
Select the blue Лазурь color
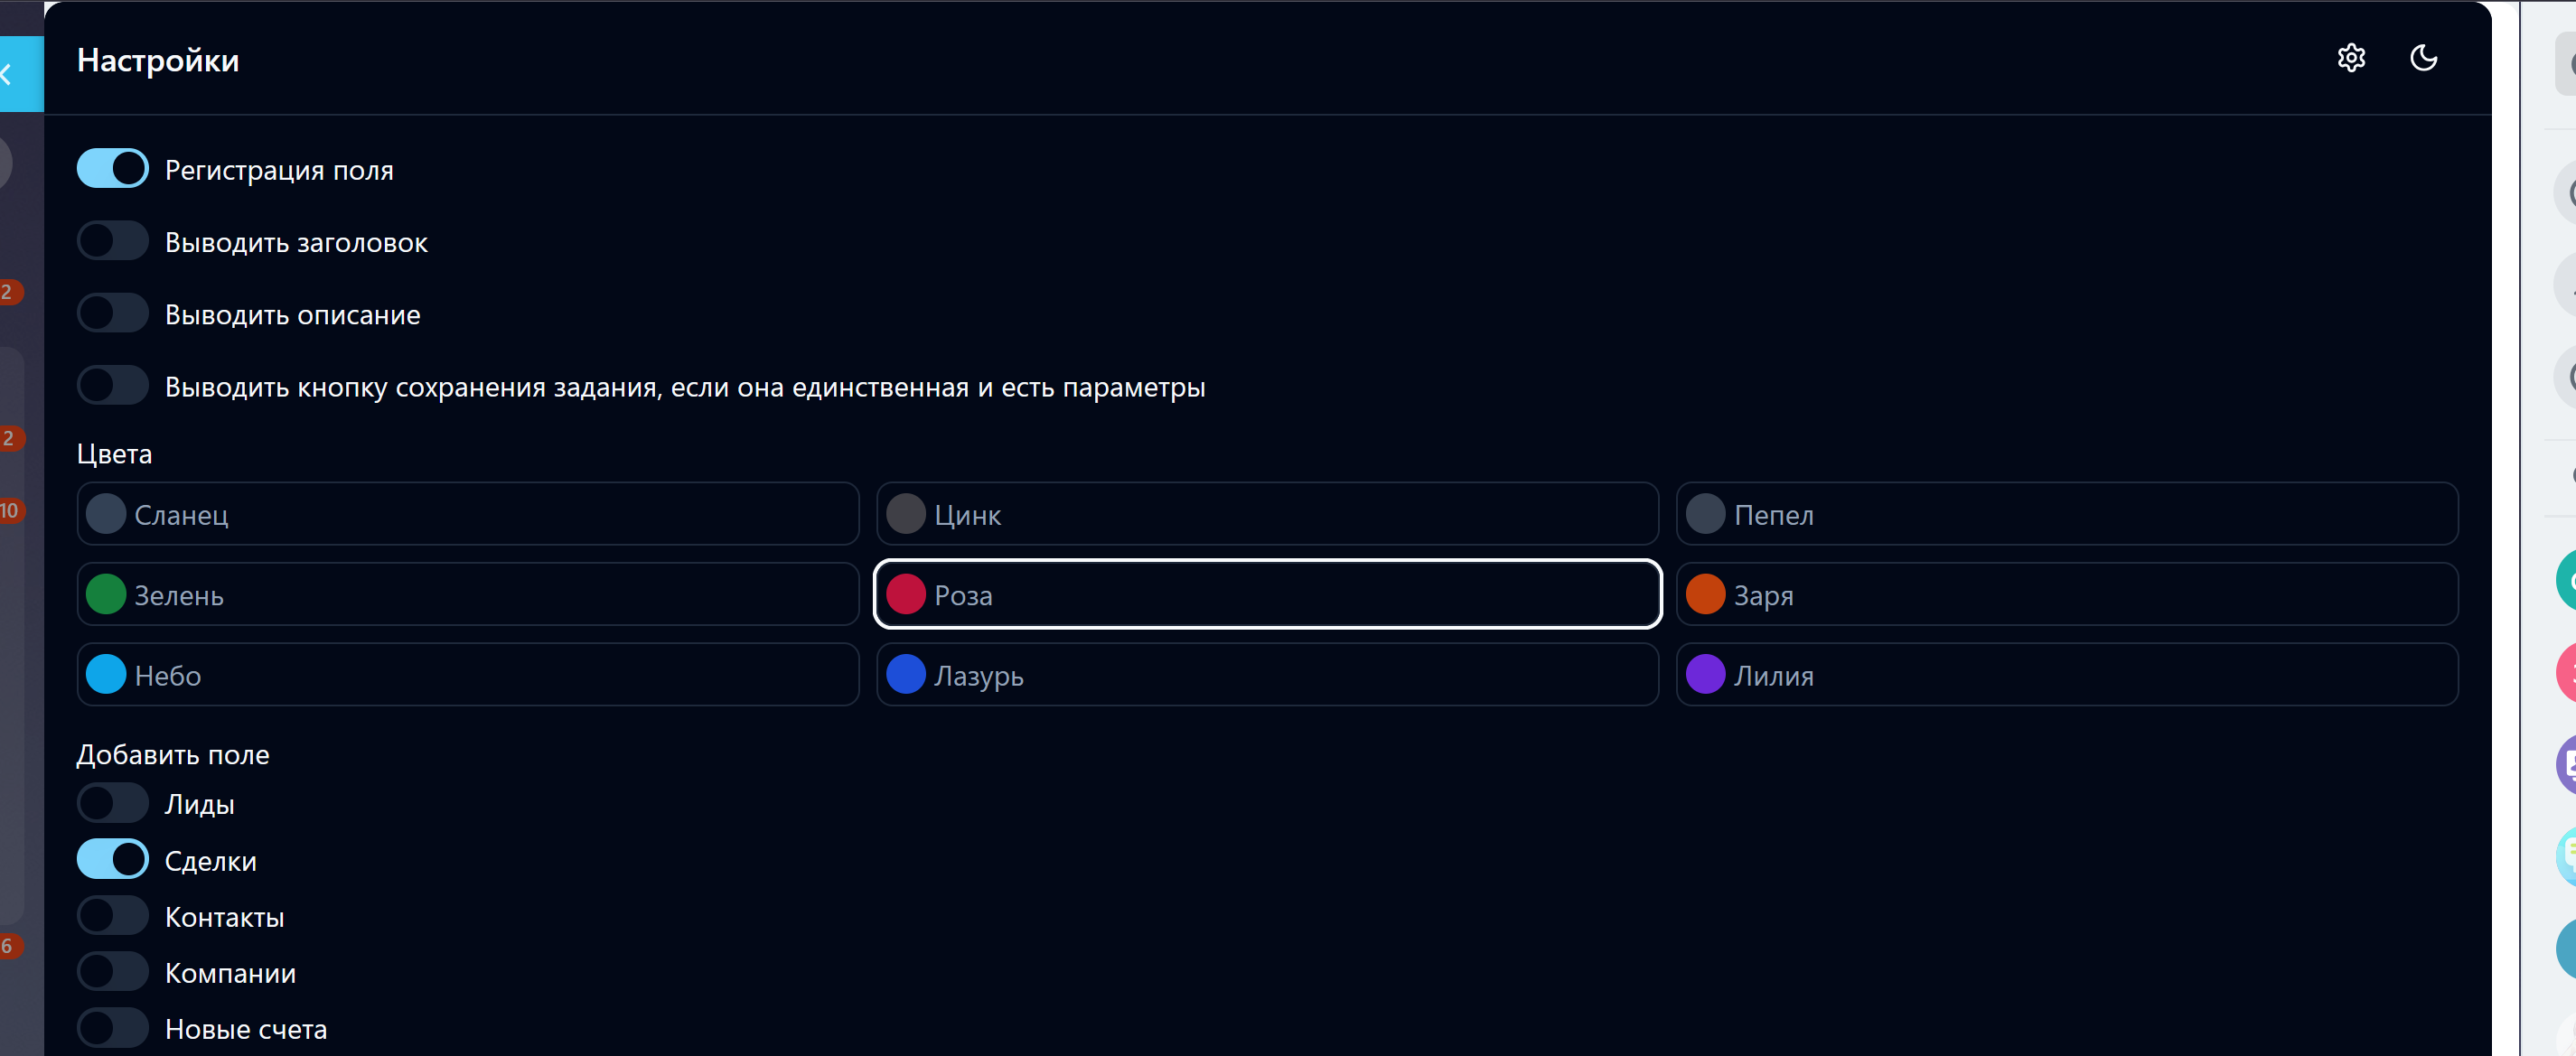tap(1267, 674)
